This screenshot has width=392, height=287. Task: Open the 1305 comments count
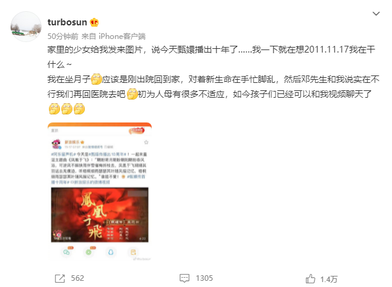pyautogui.click(x=204, y=278)
